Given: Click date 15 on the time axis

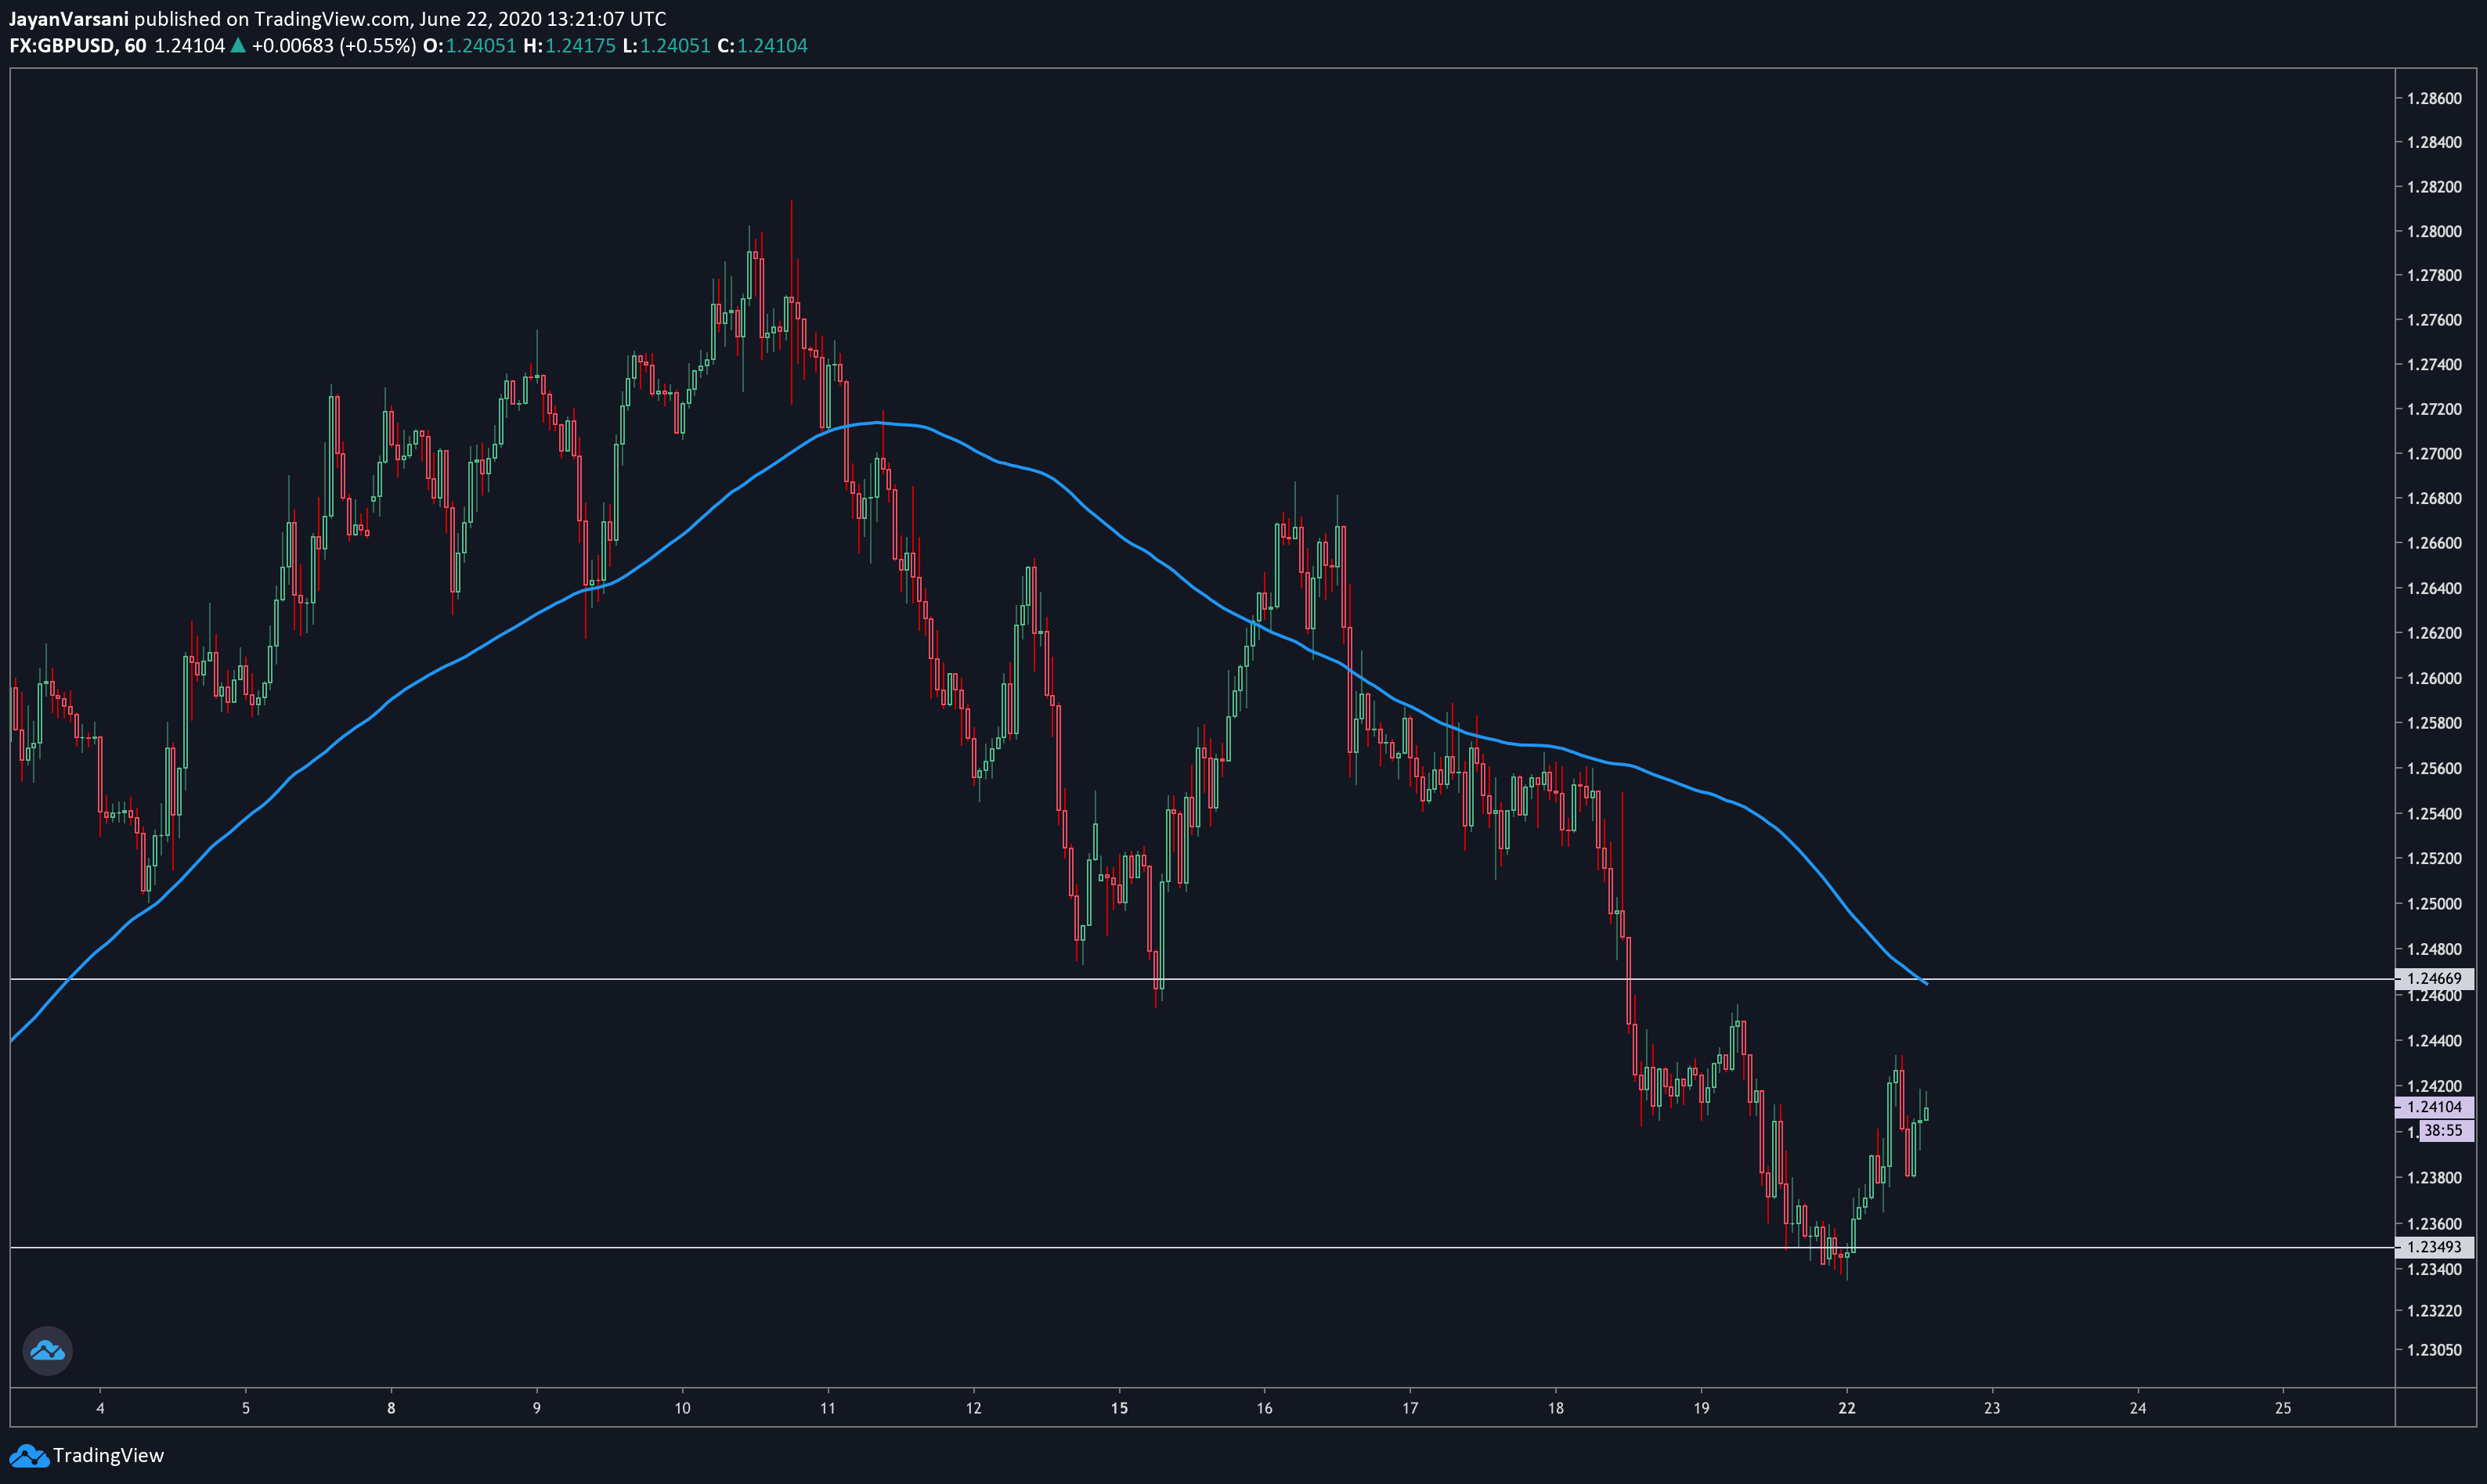Looking at the screenshot, I should [x=1120, y=1408].
